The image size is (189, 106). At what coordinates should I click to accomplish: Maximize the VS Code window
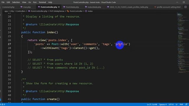coord(184,2)
